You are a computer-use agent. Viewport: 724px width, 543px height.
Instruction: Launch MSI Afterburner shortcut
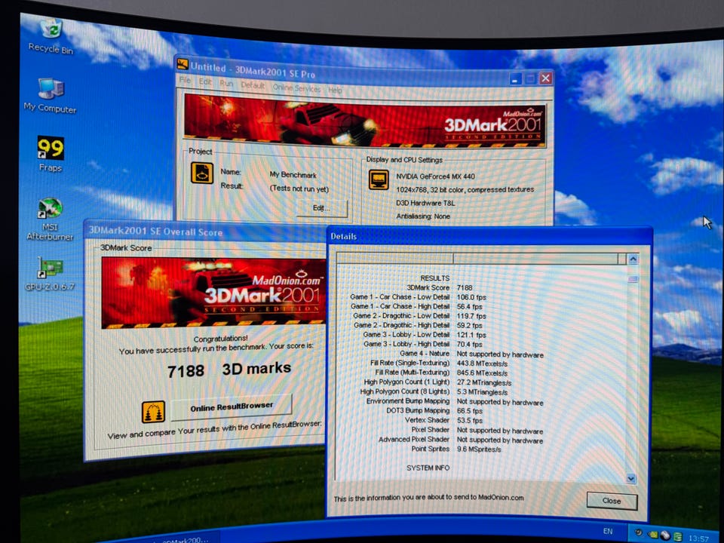click(x=50, y=219)
